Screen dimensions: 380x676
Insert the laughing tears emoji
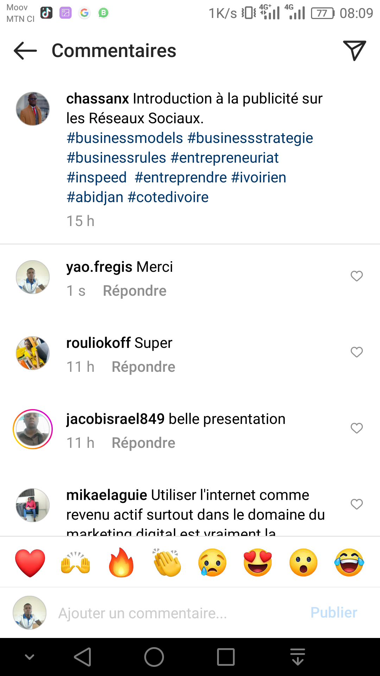pos(349,563)
